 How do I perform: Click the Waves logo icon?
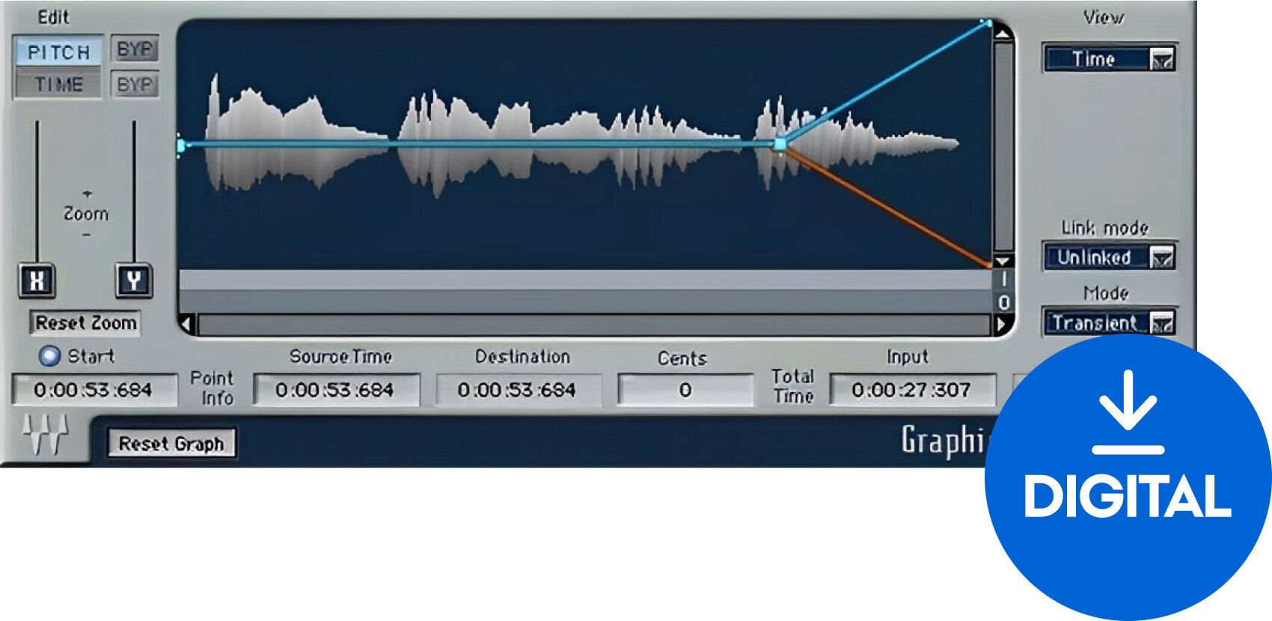coord(46,435)
